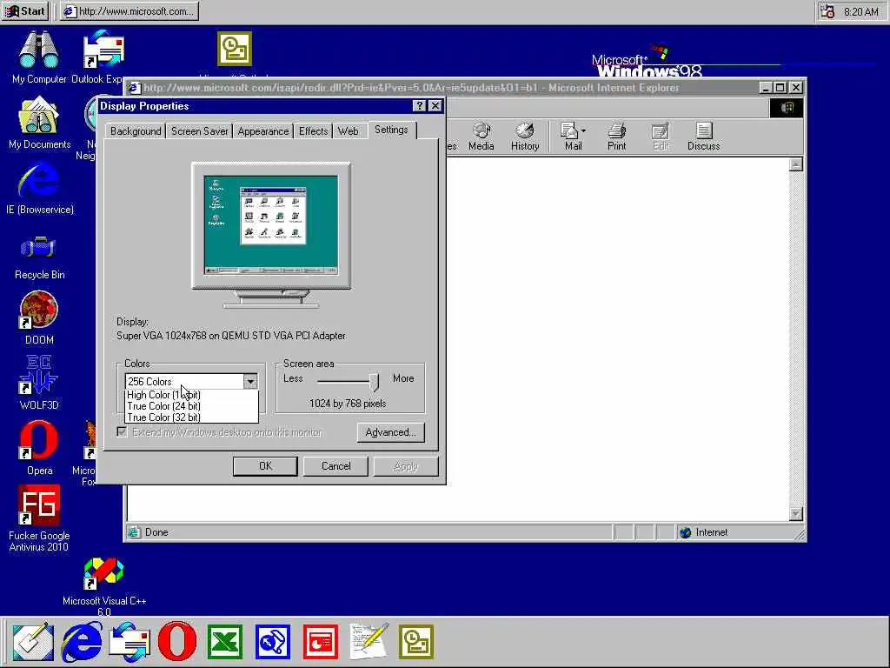
Task: Open My Computer desktop icon
Action: click(x=38, y=57)
